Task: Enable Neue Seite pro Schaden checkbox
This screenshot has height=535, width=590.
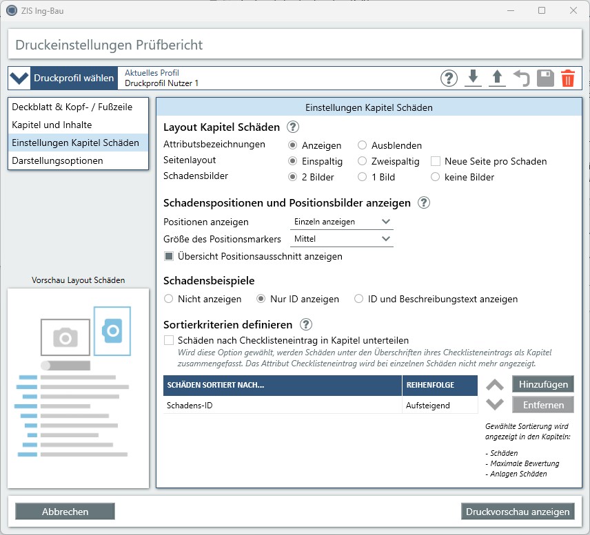Action: 436,161
